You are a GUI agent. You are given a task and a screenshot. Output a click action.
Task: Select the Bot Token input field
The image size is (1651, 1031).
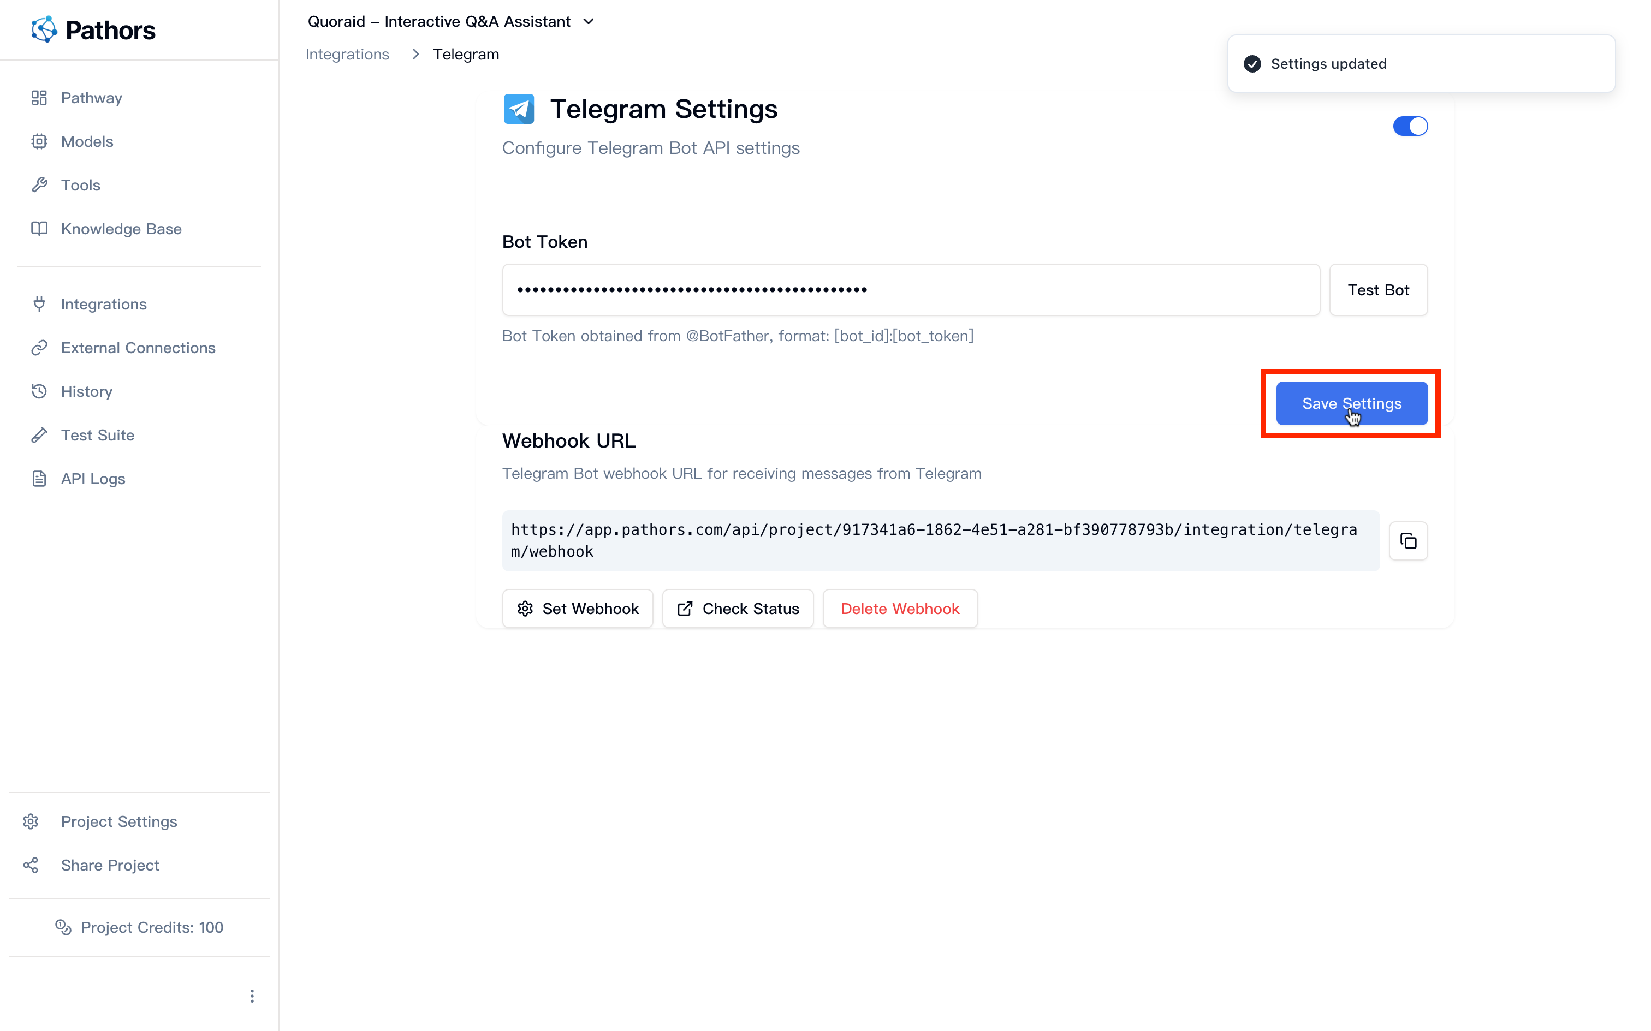click(x=911, y=289)
